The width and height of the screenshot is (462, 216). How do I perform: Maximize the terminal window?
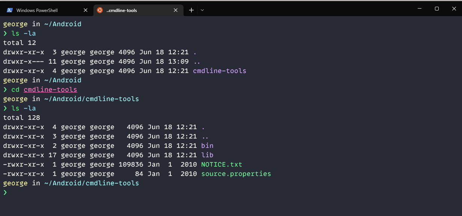click(437, 9)
